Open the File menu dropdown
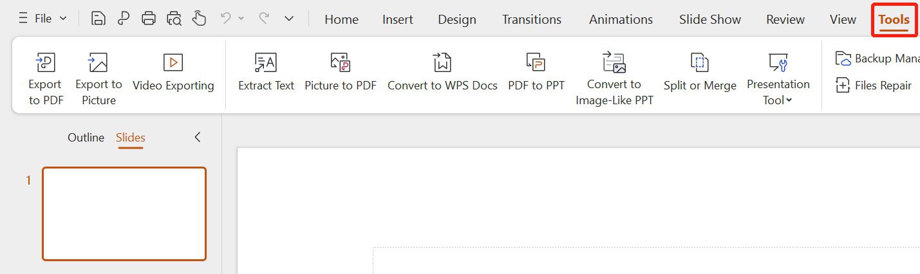This screenshot has height=274, width=920. (43, 19)
